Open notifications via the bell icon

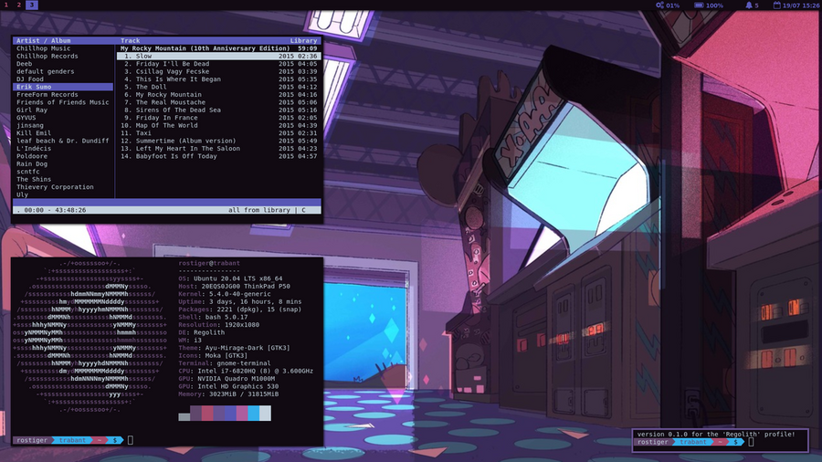click(748, 5)
